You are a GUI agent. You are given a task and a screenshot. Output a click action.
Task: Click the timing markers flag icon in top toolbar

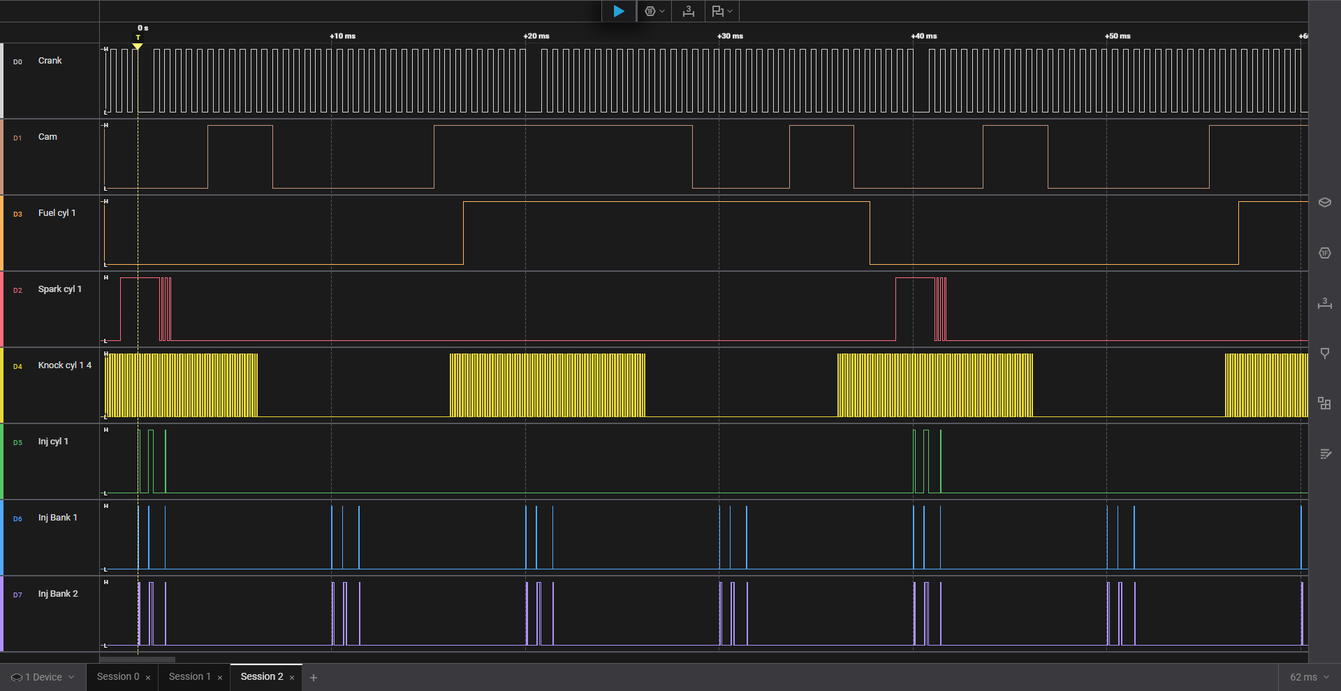tap(717, 11)
